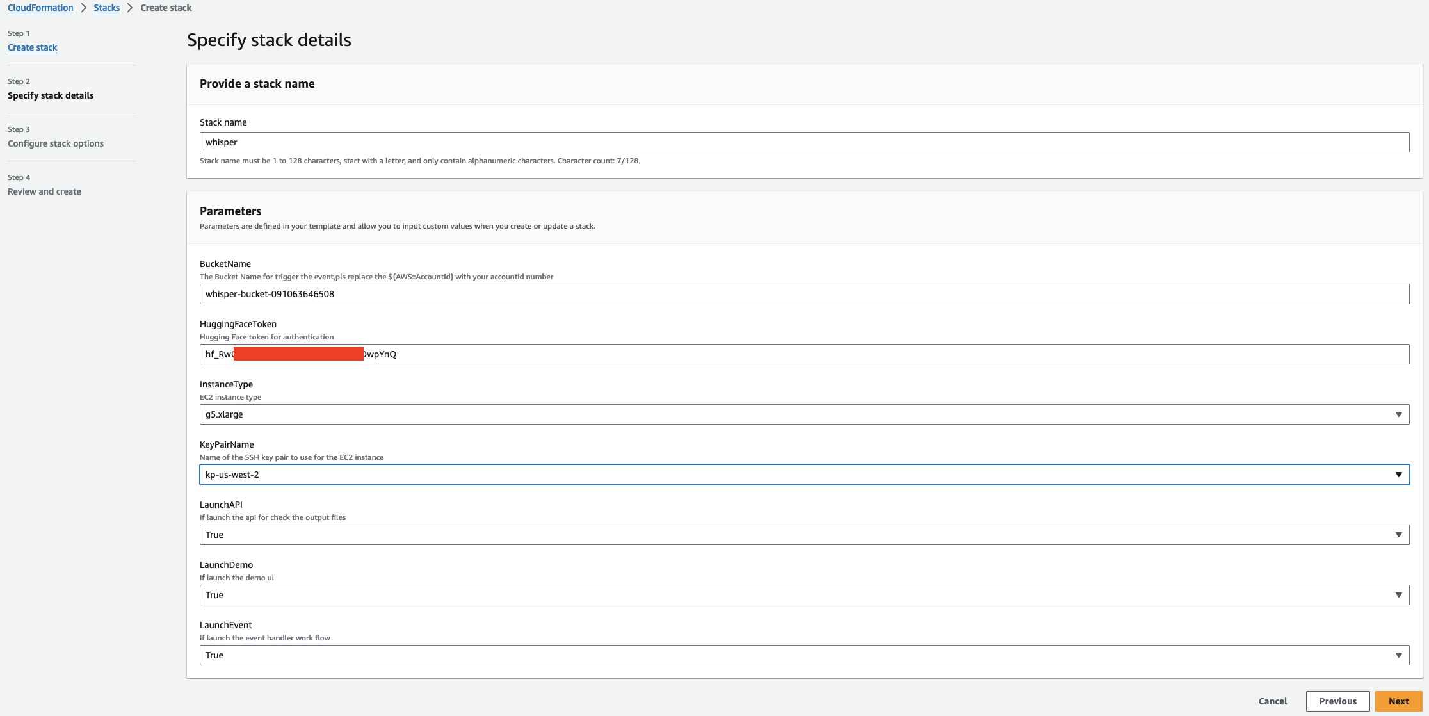Select Step 4 Review and create

point(44,191)
